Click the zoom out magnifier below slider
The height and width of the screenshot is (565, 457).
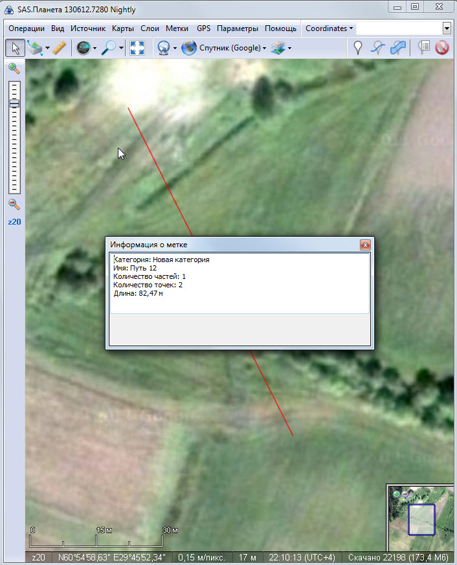14,205
